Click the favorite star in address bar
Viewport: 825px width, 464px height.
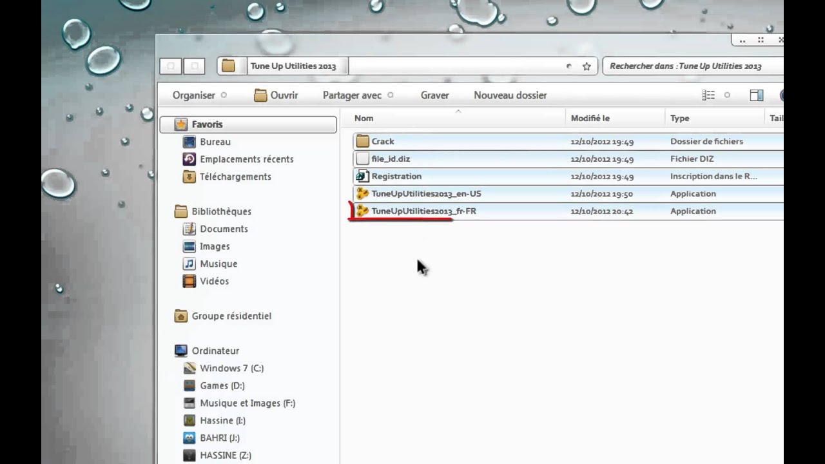(x=587, y=66)
